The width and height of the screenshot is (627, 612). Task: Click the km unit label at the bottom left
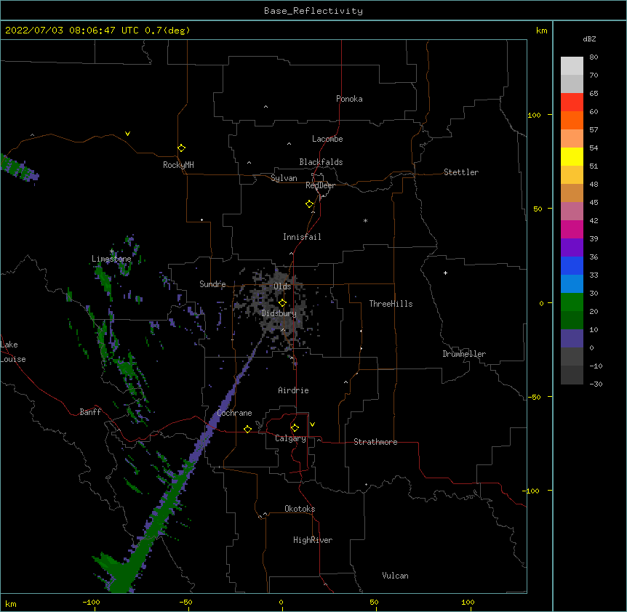pyautogui.click(x=11, y=603)
